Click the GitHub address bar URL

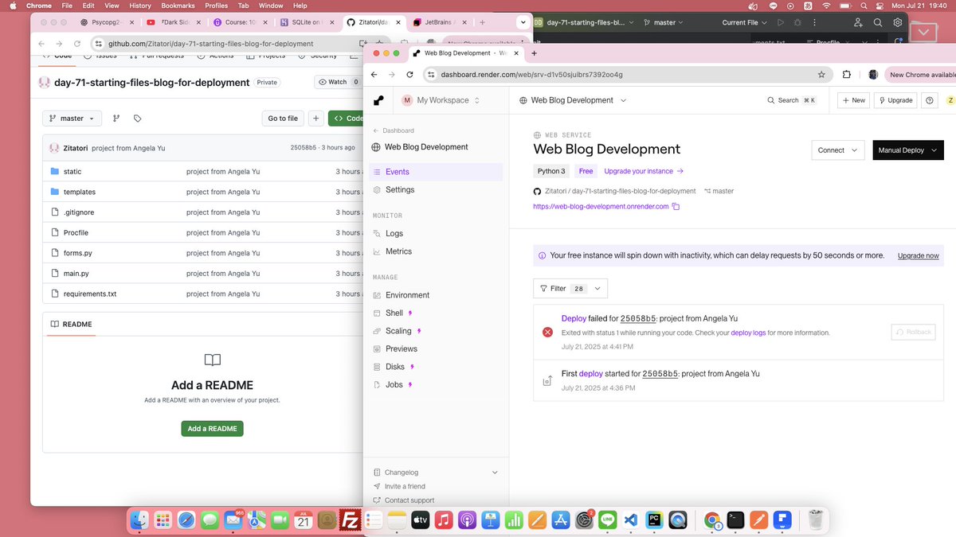point(210,44)
